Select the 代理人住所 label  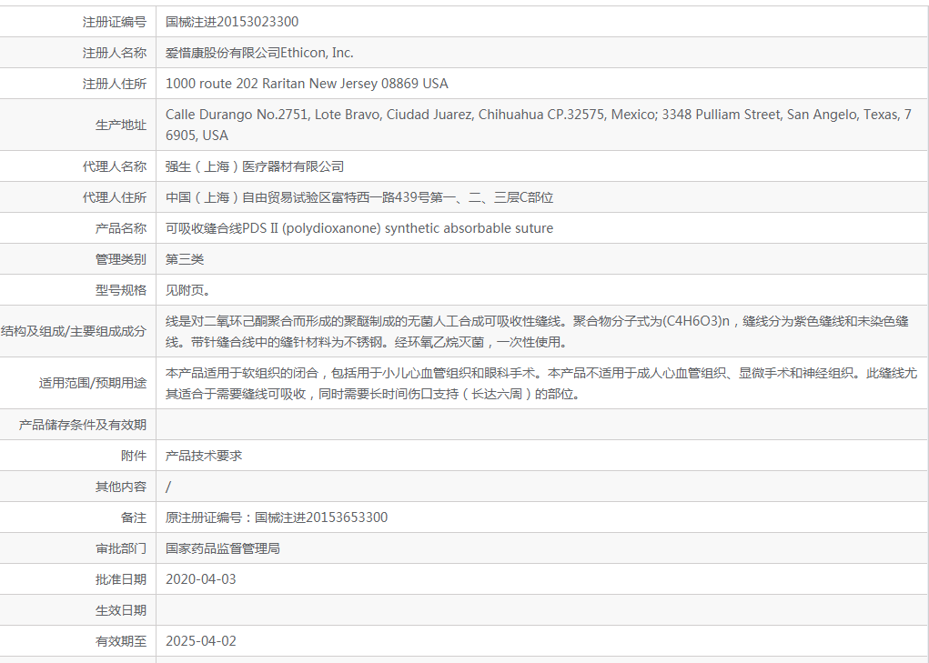click(x=115, y=197)
